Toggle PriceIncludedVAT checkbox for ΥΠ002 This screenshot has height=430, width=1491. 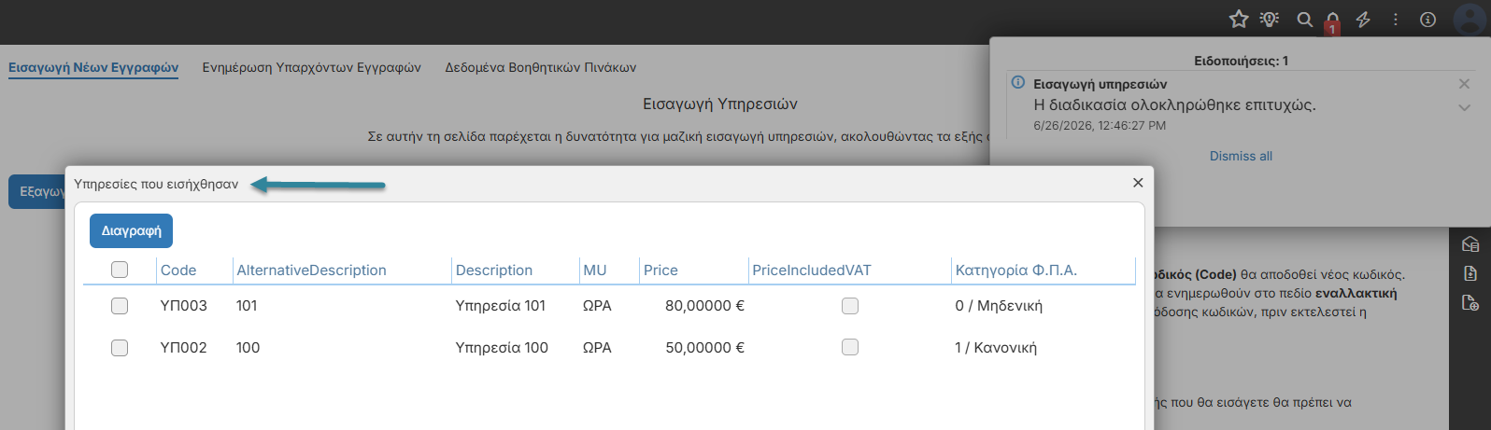(850, 347)
